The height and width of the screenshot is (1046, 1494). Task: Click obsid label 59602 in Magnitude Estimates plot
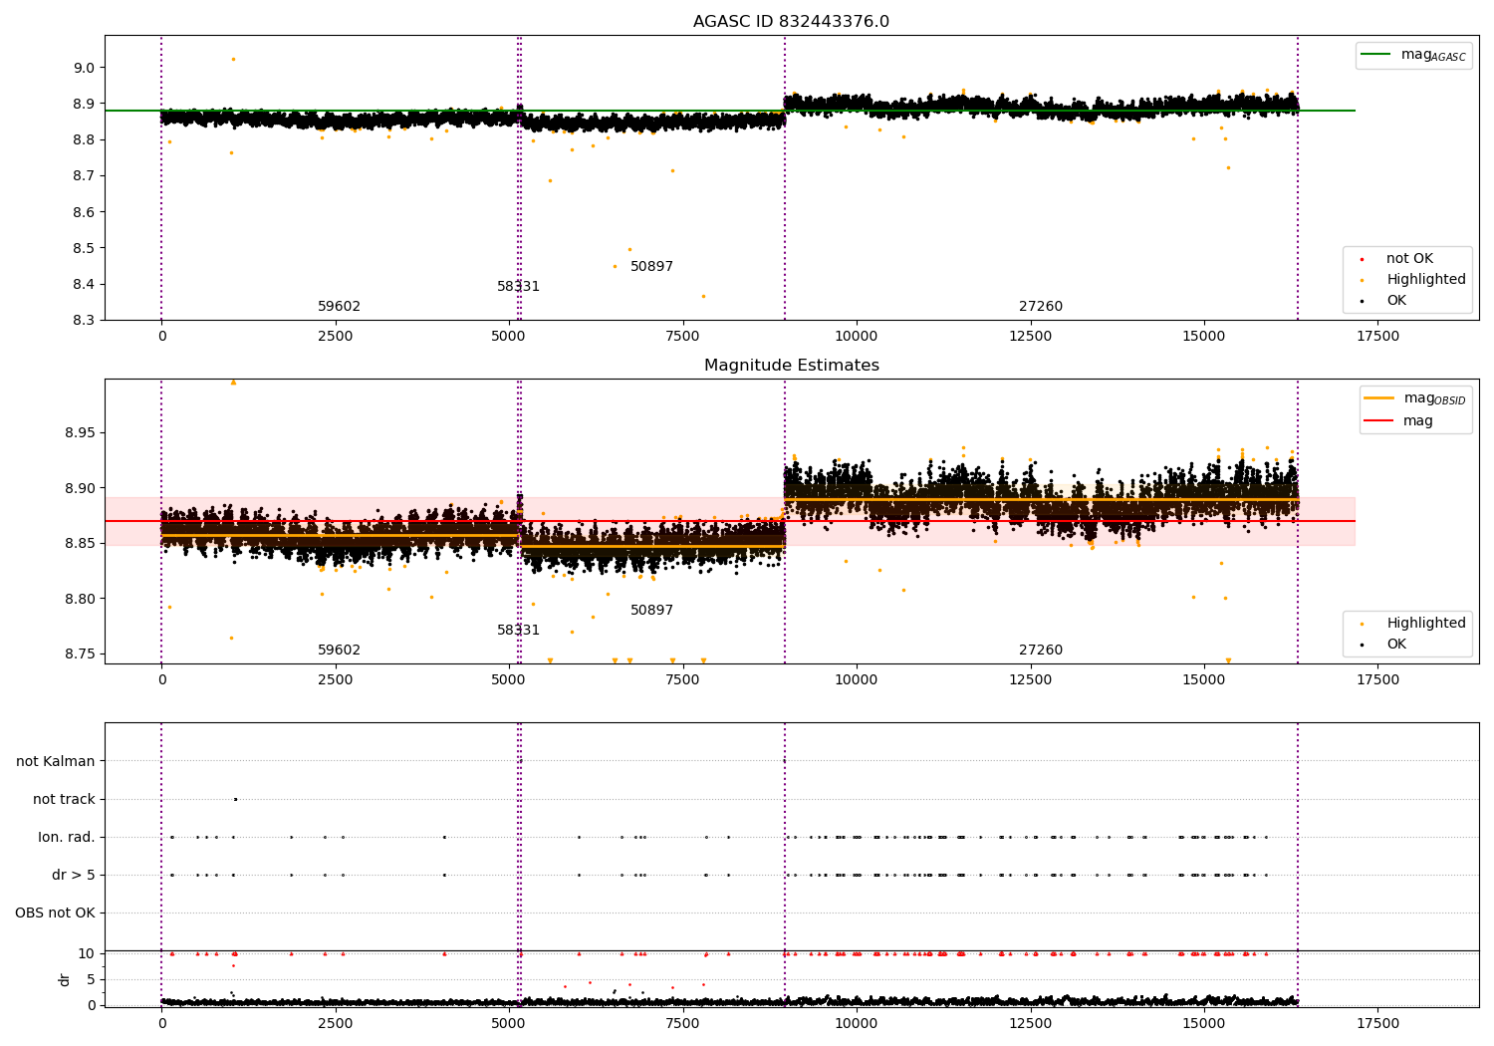click(x=339, y=651)
